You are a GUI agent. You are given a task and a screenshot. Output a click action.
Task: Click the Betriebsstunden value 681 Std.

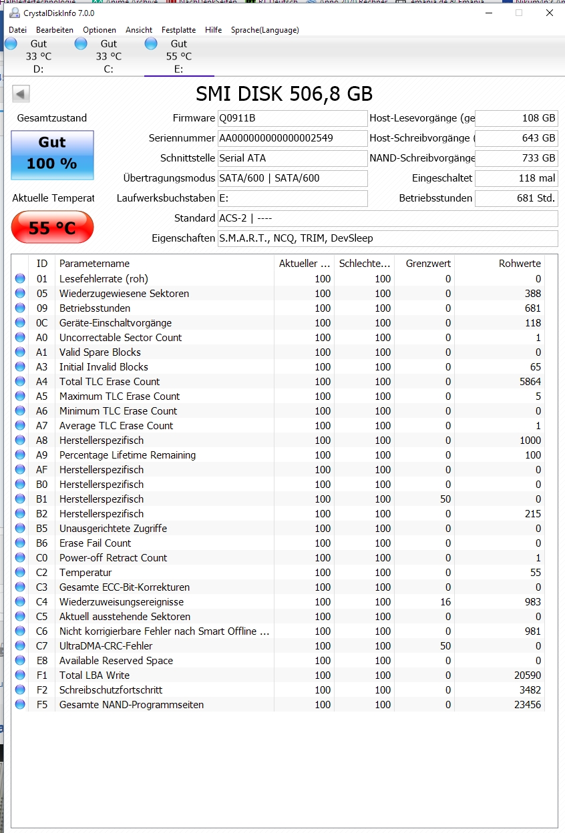[517, 199]
